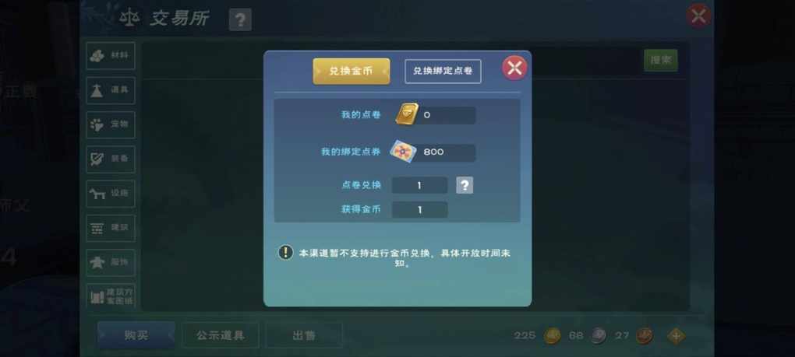Viewport: 795px width, 357px height.
Task: Select the 建筑 building brick category
Action: click(111, 228)
